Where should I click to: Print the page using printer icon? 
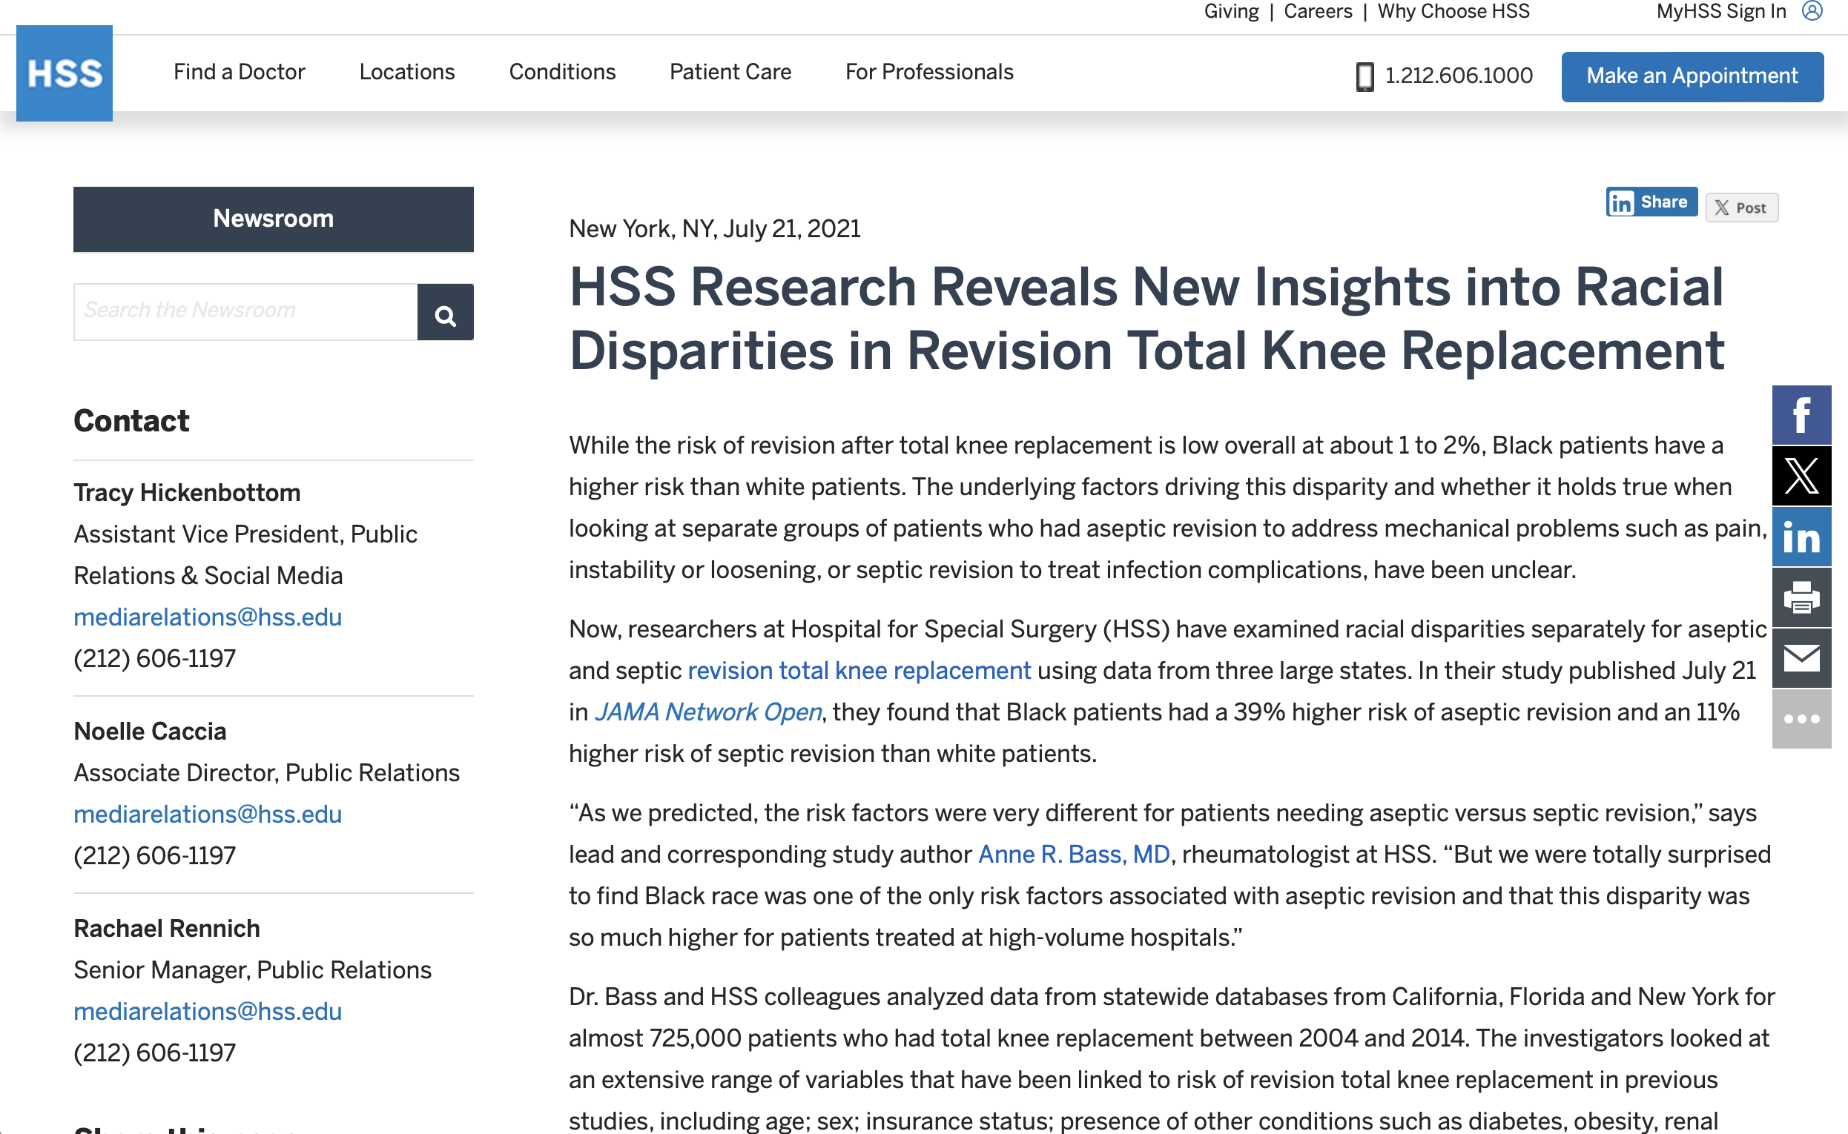click(1801, 597)
